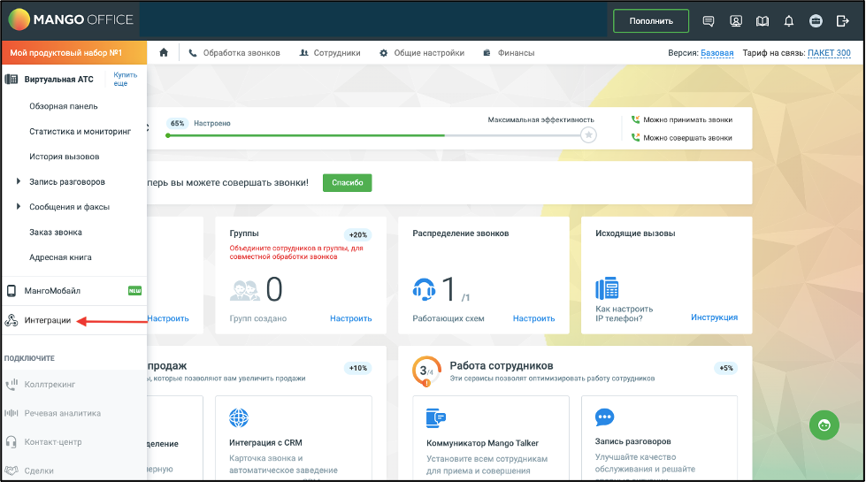The width and height of the screenshot is (866, 482).
Task: Click the ПАКЕТ 300 tariff link
Action: 829,53
